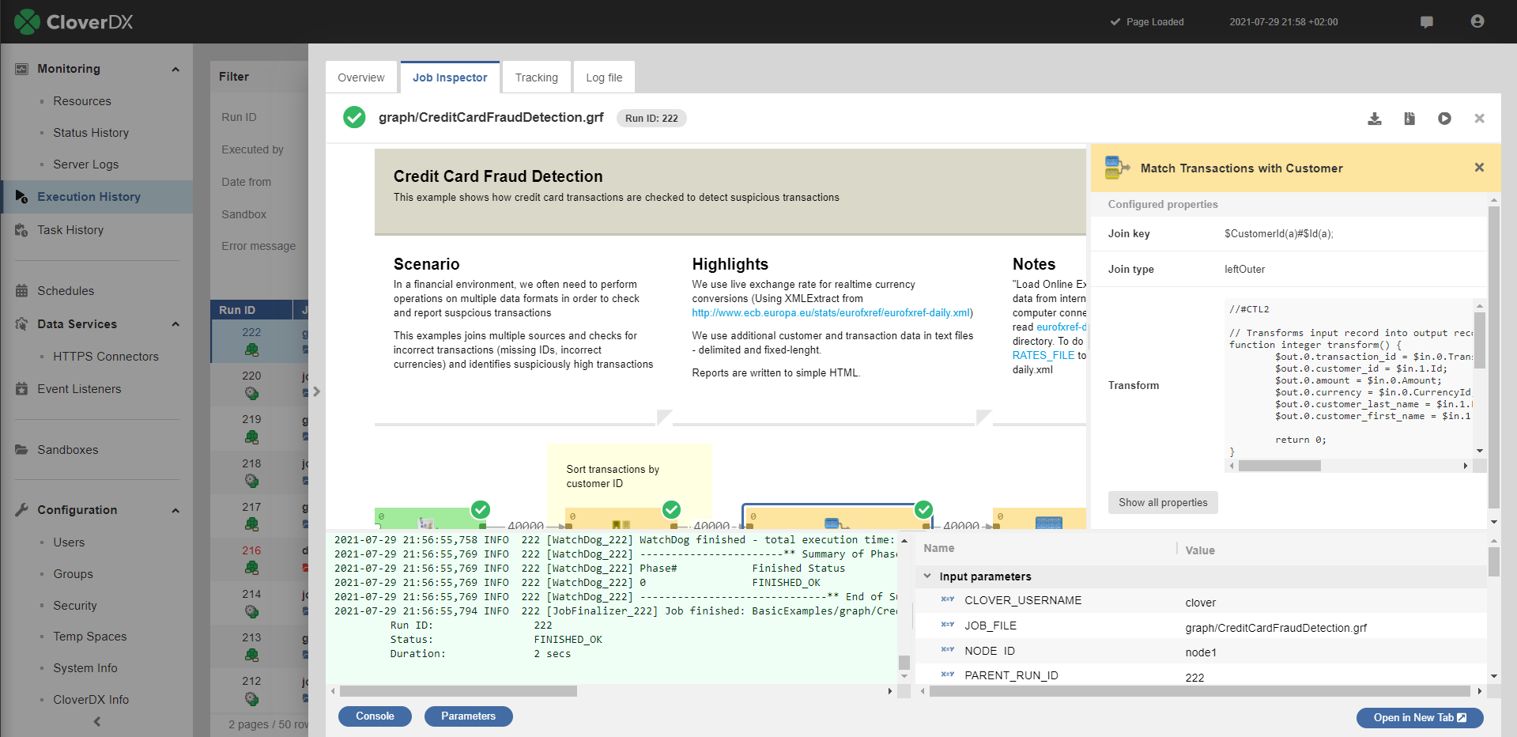The width and height of the screenshot is (1517, 737).
Task: Click the Task History icon
Action: pyautogui.click(x=22, y=230)
